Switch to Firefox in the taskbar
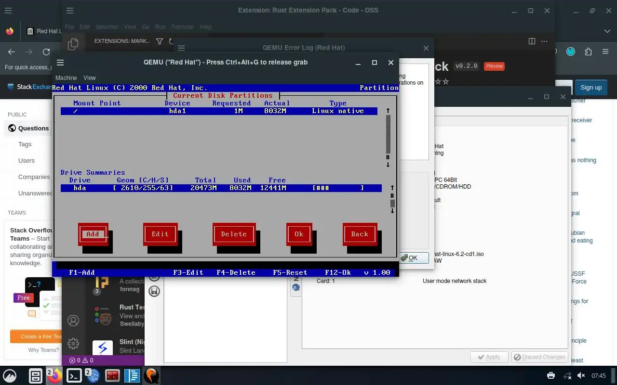The width and height of the screenshot is (617, 385). click(x=55, y=375)
